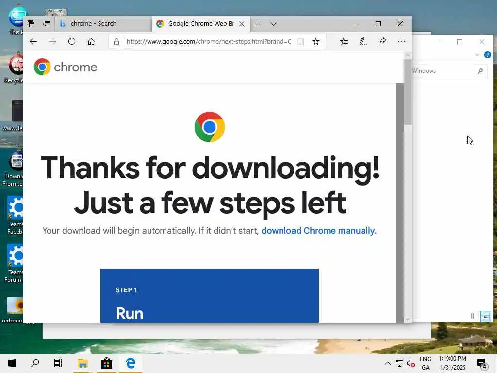Switch to the chrome - Search tab
This screenshot has width=497, height=373.
coord(103,24)
